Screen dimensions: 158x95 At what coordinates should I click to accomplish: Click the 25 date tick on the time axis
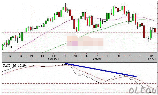click(86, 56)
